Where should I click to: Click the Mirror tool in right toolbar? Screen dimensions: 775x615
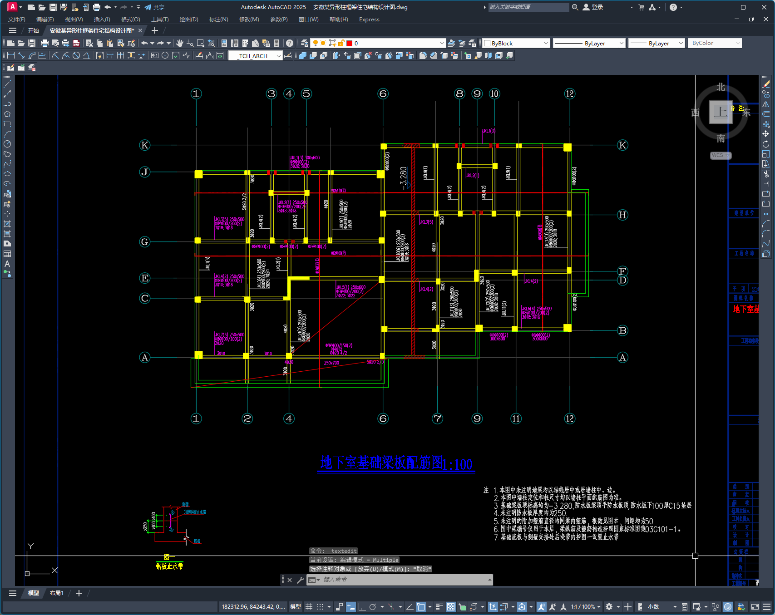point(766,104)
